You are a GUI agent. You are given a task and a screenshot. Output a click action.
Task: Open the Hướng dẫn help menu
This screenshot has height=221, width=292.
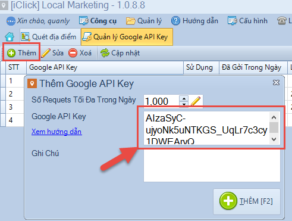click(x=194, y=21)
